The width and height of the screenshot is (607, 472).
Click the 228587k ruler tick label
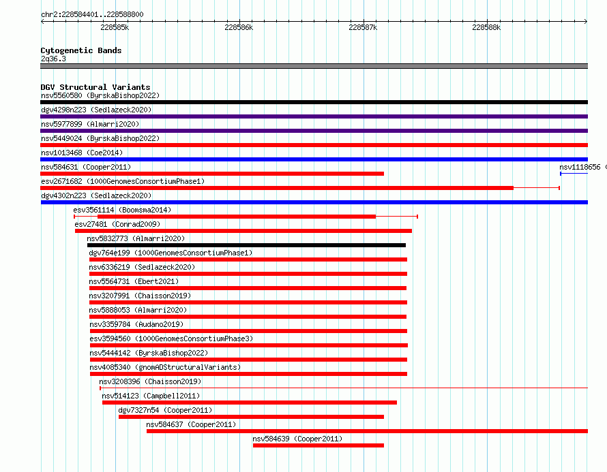(363, 27)
